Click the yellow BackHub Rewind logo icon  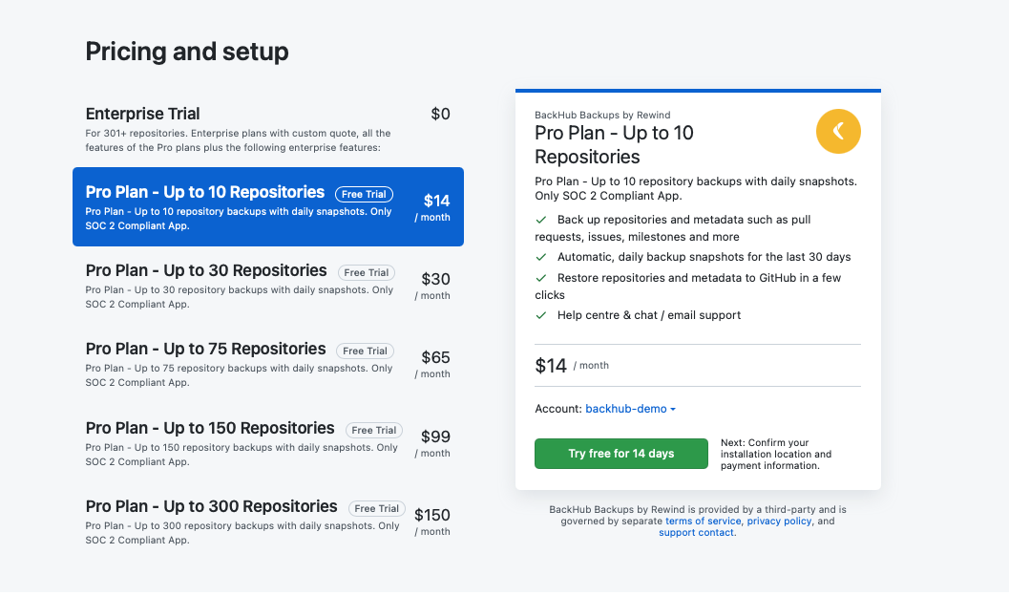pos(838,131)
